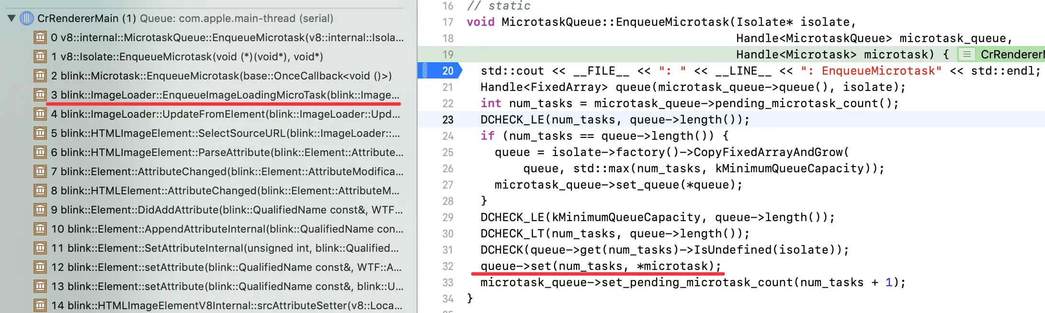The height and width of the screenshot is (313, 1045).
Task: Select stack frame 0 v8::internal::MicrotaskQueue::EnqueueMicrotask
Action: (227, 37)
